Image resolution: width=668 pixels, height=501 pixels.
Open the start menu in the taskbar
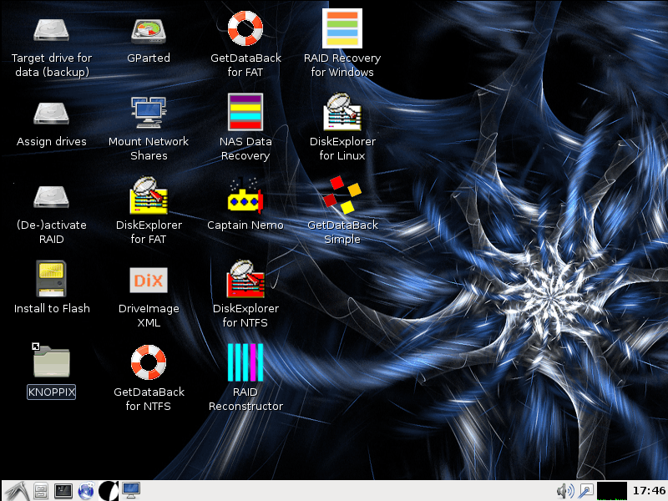click(16, 490)
